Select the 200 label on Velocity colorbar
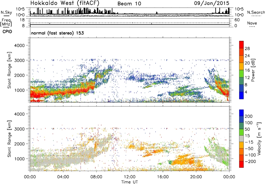Image resolution: width=265 pixels, height=184 pixels. [249, 116]
